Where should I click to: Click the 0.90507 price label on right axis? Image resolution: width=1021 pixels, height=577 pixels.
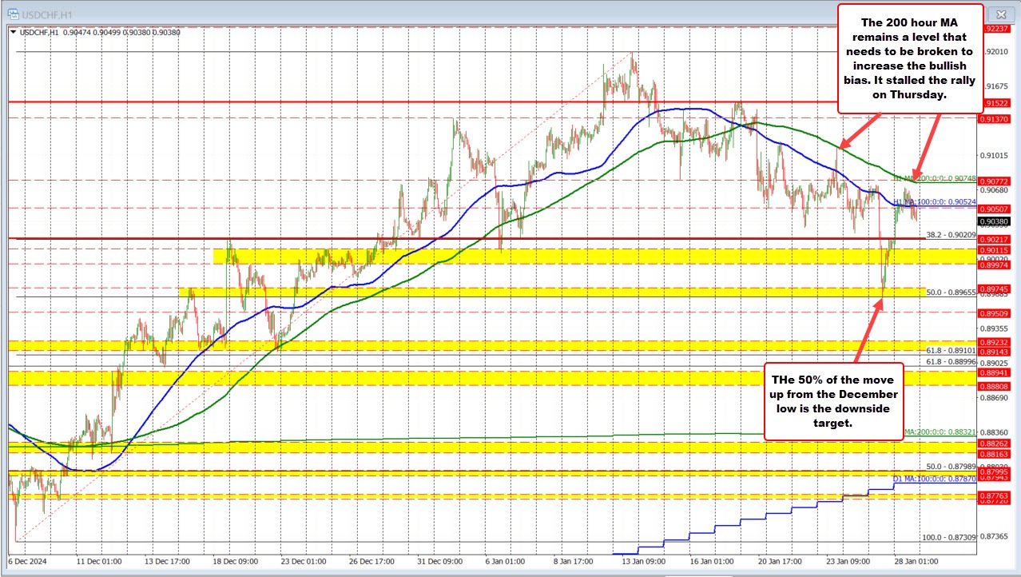coord(994,209)
